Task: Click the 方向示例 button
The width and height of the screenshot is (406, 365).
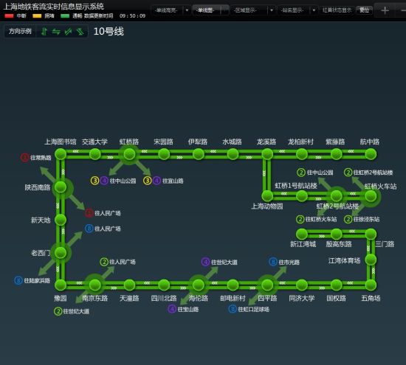Action: (x=20, y=32)
